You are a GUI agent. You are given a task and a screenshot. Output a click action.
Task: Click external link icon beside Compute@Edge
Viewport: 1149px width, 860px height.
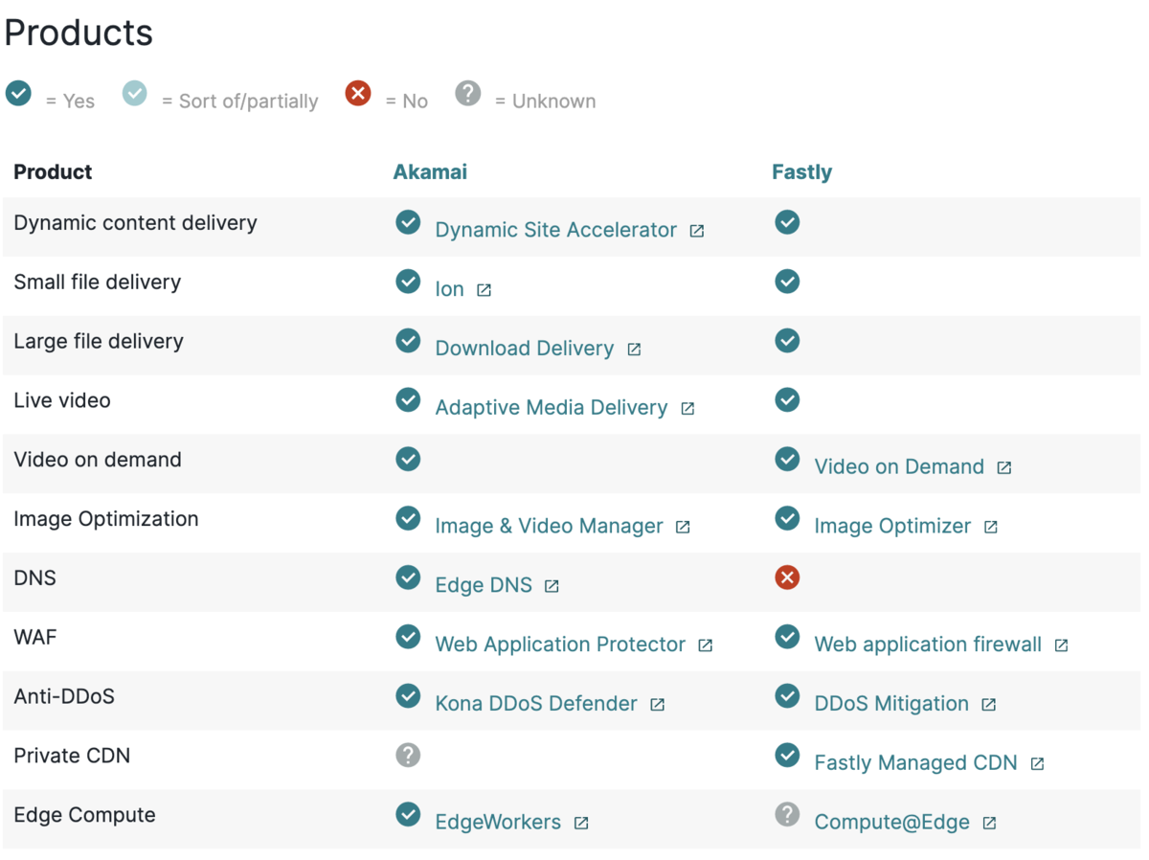[990, 823]
